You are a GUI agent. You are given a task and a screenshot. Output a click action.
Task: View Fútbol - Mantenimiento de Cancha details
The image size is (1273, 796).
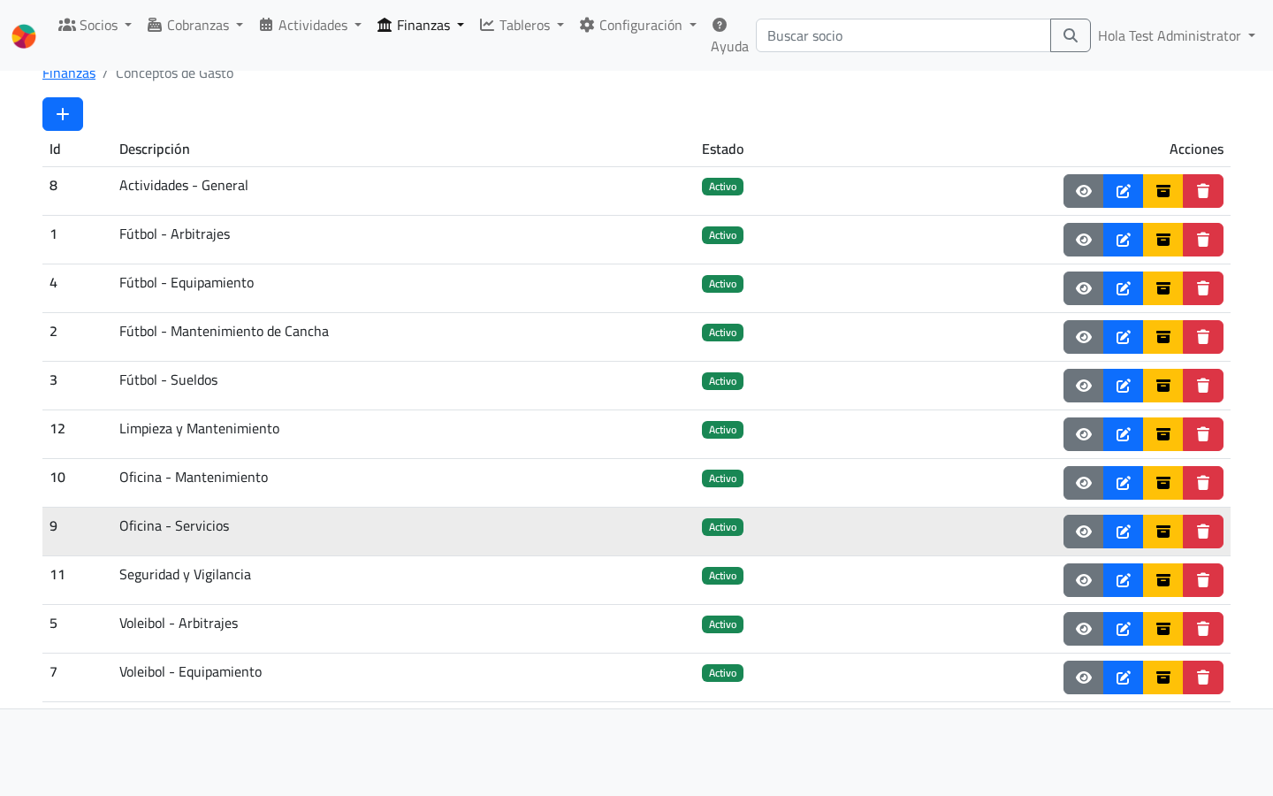[1083, 337]
